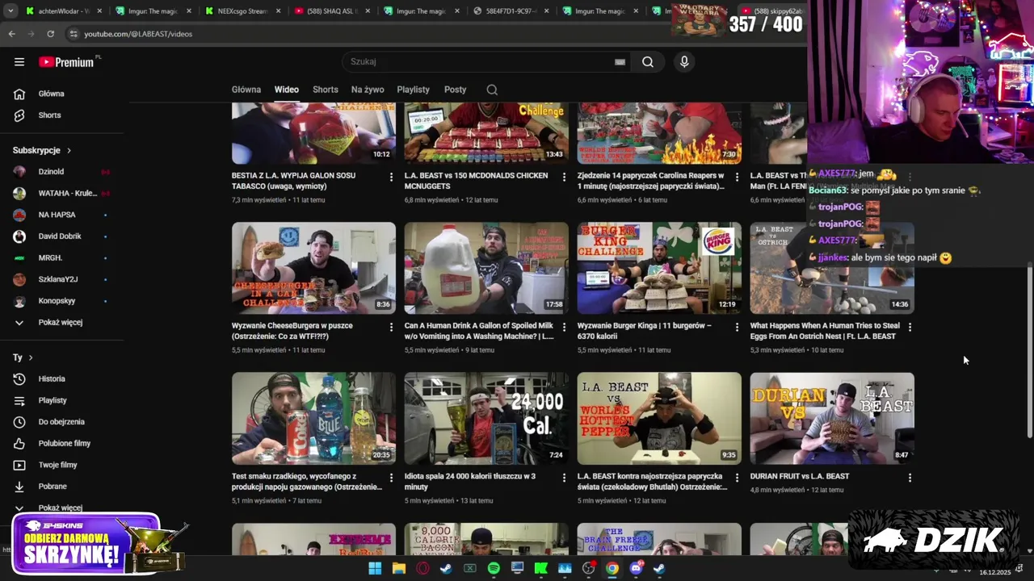Viewport: 1034px width, 581px height.
Task: Play the spoiled milk gallon thumbnail
Action: coord(486,268)
